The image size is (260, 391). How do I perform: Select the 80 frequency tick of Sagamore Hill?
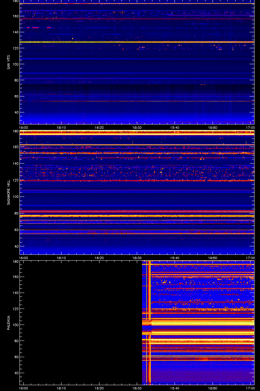[16, 213]
